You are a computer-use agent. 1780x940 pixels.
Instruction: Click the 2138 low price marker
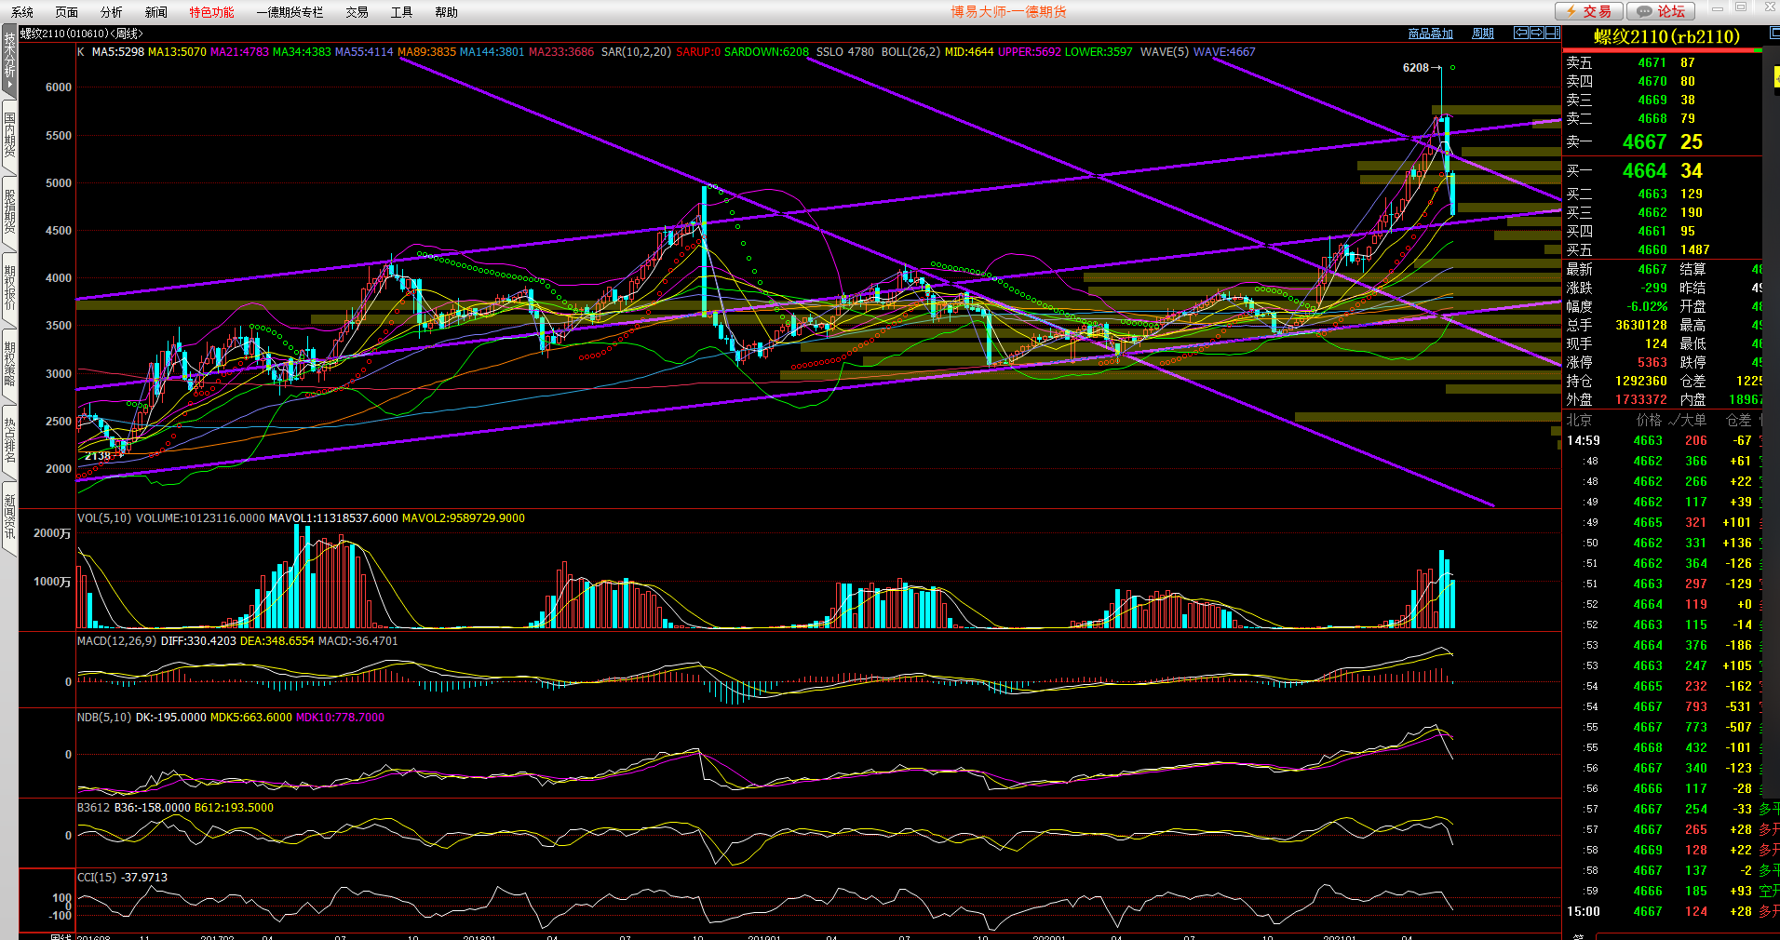click(x=97, y=456)
